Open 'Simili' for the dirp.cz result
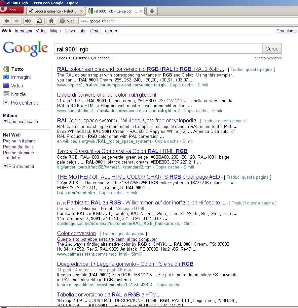The width and height of the screenshot is (298, 308). coord(203,85)
